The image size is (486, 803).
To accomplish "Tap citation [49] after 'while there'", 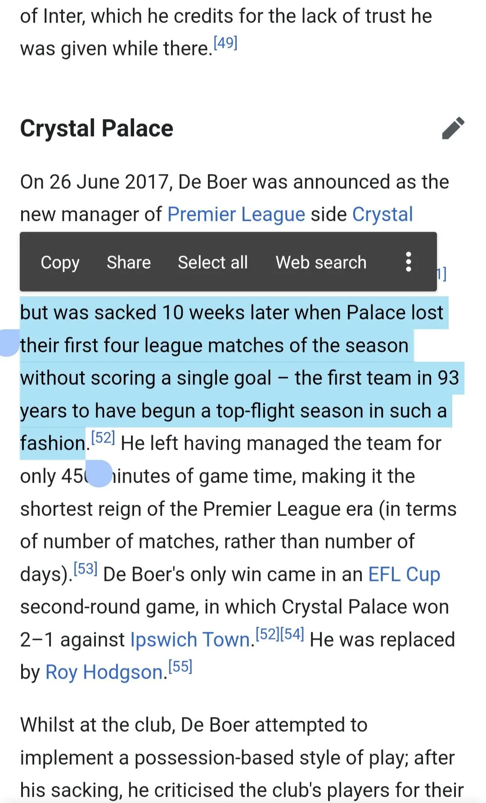I will pyautogui.click(x=225, y=43).
